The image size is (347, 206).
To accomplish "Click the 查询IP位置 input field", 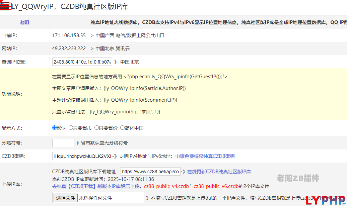I will pos(82,62).
